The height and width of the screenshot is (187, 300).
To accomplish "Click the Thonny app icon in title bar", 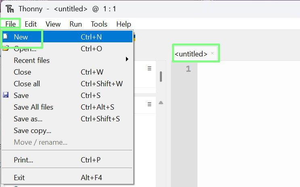I will point(10,9).
